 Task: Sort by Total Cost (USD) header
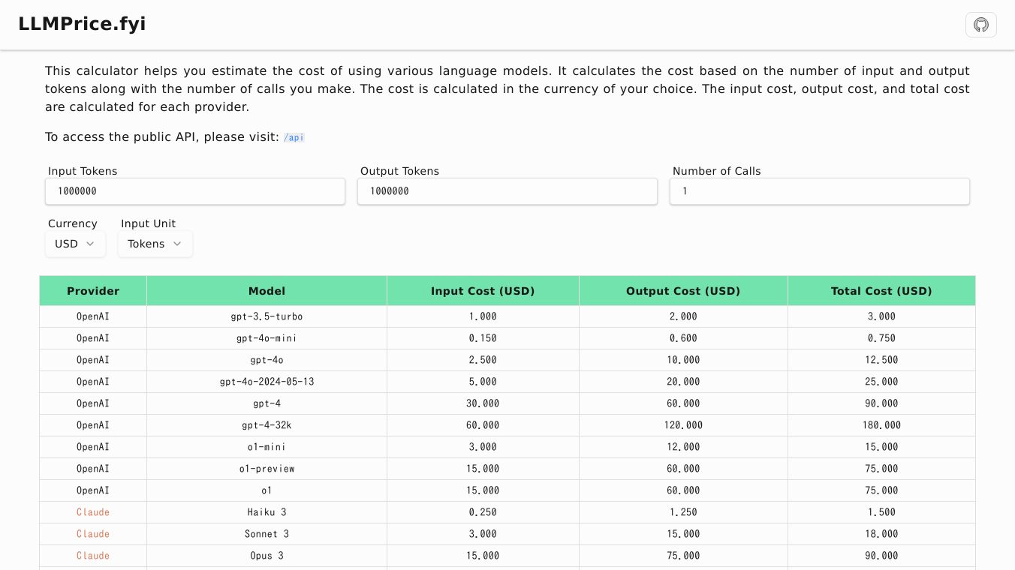(x=881, y=291)
